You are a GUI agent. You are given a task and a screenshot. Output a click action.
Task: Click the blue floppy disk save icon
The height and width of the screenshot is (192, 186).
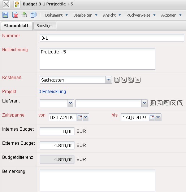click(5, 15)
